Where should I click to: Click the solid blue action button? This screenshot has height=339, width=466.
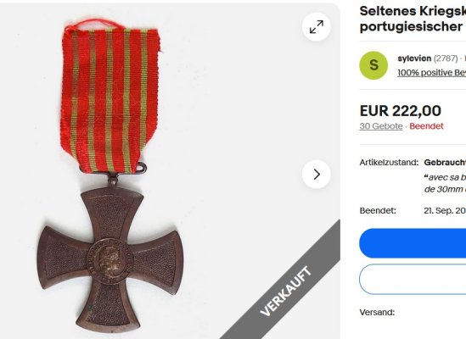(x=413, y=243)
